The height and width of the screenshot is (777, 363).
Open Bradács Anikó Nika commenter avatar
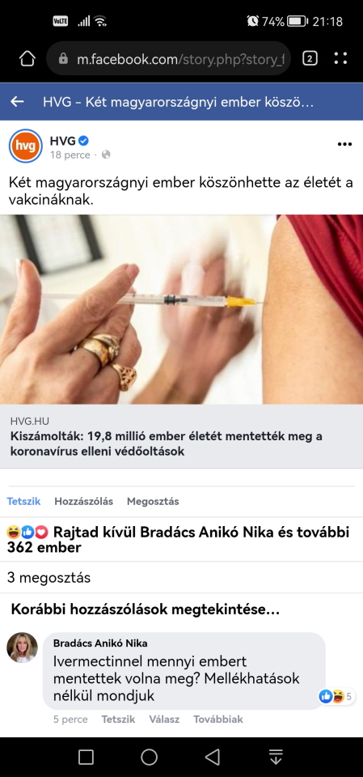click(x=23, y=647)
